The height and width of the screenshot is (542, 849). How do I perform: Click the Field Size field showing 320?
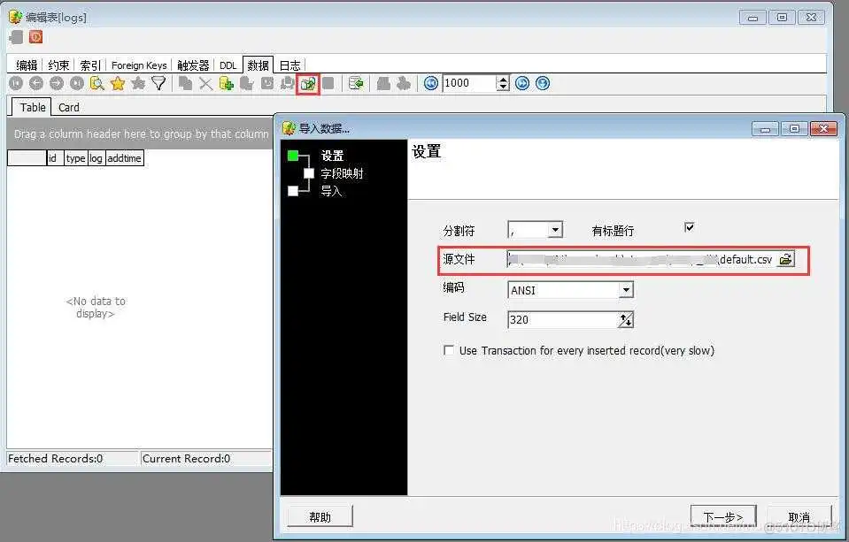pyautogui.click(x=563, y=320)
